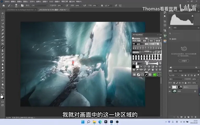Toggle lock position in layers panel
This screenshot has width=200, height=125.
[x=180, y=83]
